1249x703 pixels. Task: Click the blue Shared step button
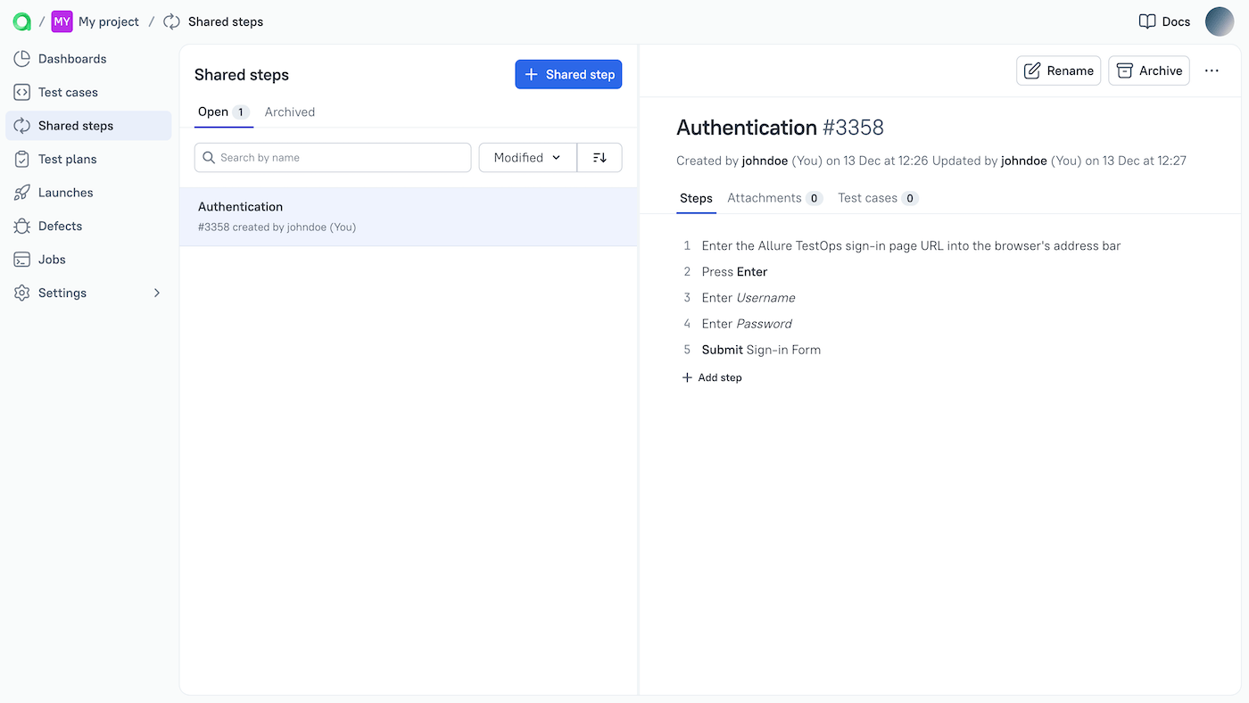tap(568, 74)
